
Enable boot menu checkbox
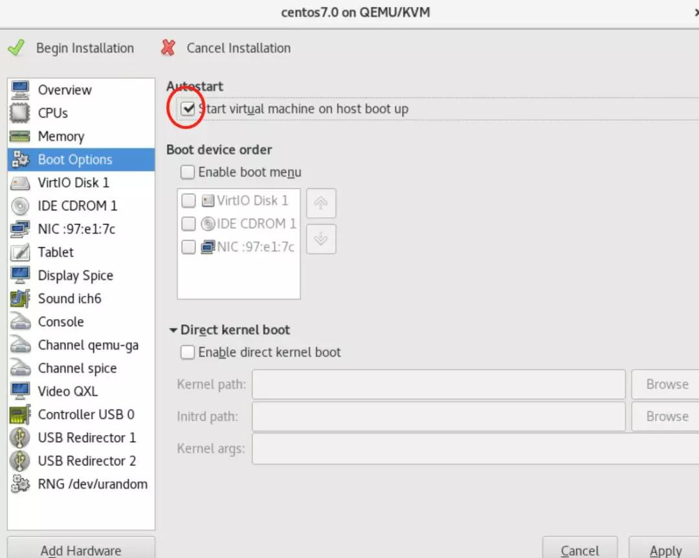tap(188, 172)
